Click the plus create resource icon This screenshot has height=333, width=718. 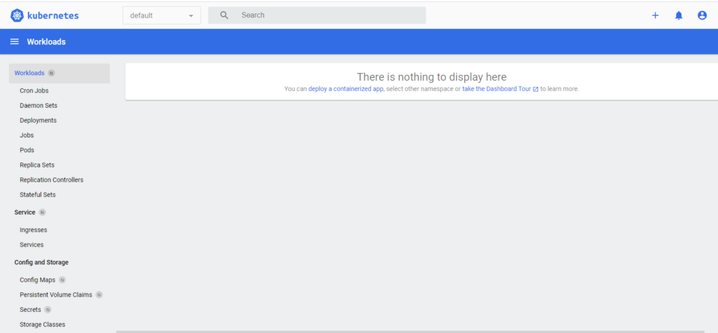(x=656, y=15)
